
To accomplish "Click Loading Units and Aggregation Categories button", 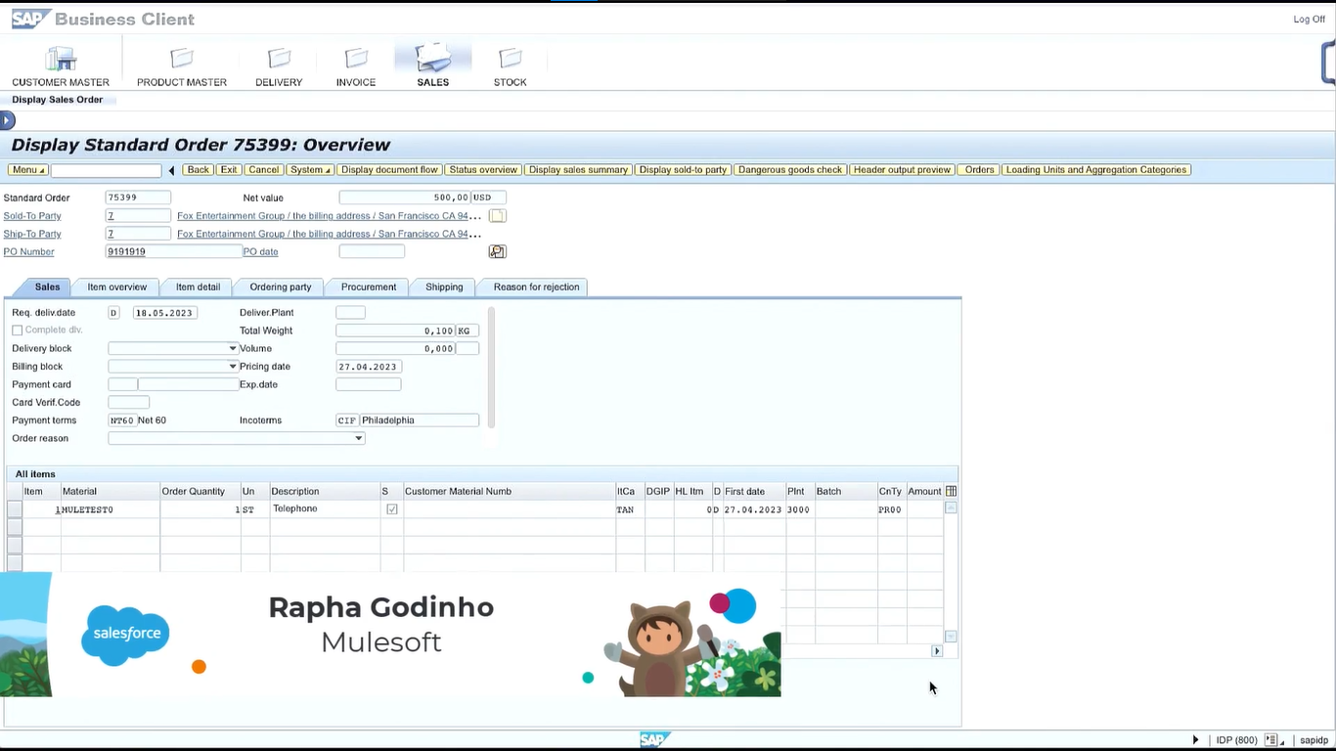I will 1096,170.
